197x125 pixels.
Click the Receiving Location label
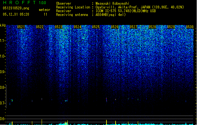(x=73, y=7)
